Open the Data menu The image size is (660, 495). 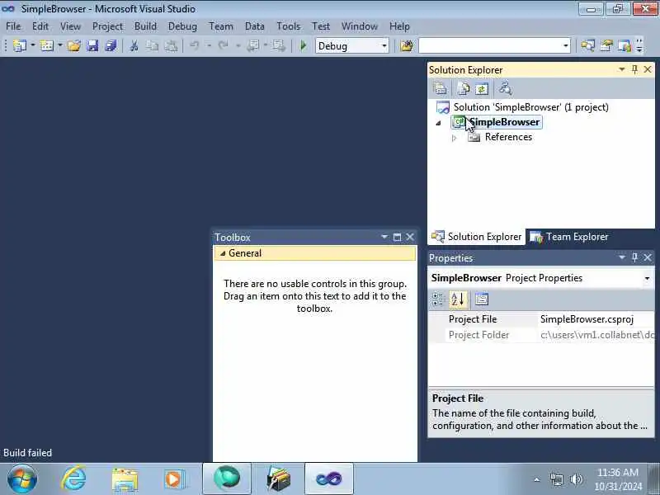click(x=255, y=26)
